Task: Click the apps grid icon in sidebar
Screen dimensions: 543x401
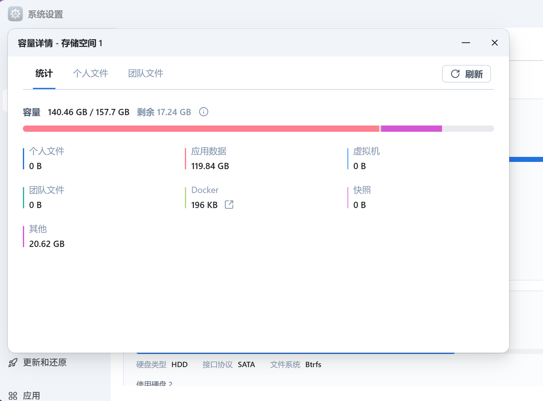Action: click(13, 396)
